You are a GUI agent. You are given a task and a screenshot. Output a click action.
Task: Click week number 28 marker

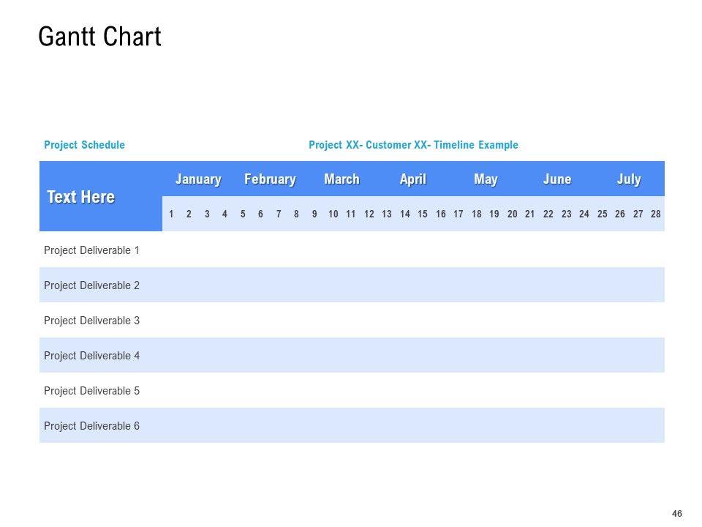(655, 214)
